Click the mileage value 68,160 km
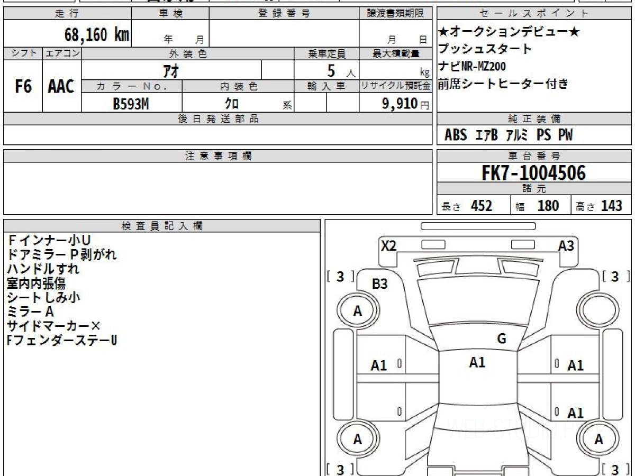Screen dimensions: 635x476 (x=97, y=35)
